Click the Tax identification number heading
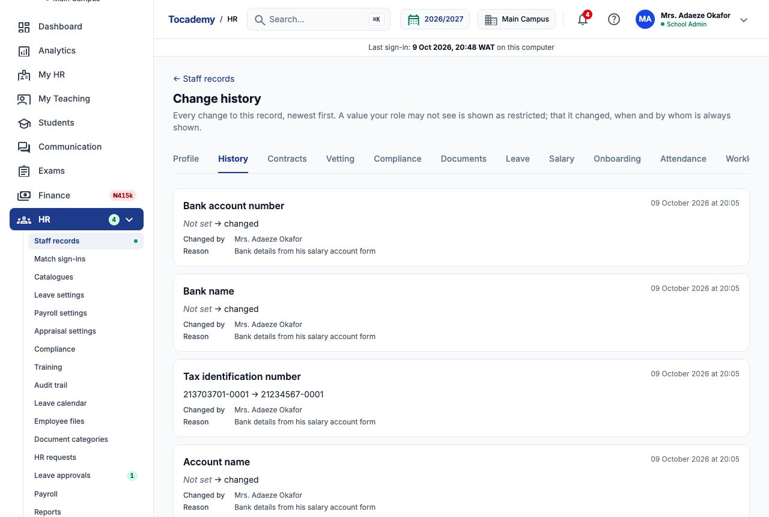Image resolution: width=769 pixels, height=517 pixels. pos(242,376)
